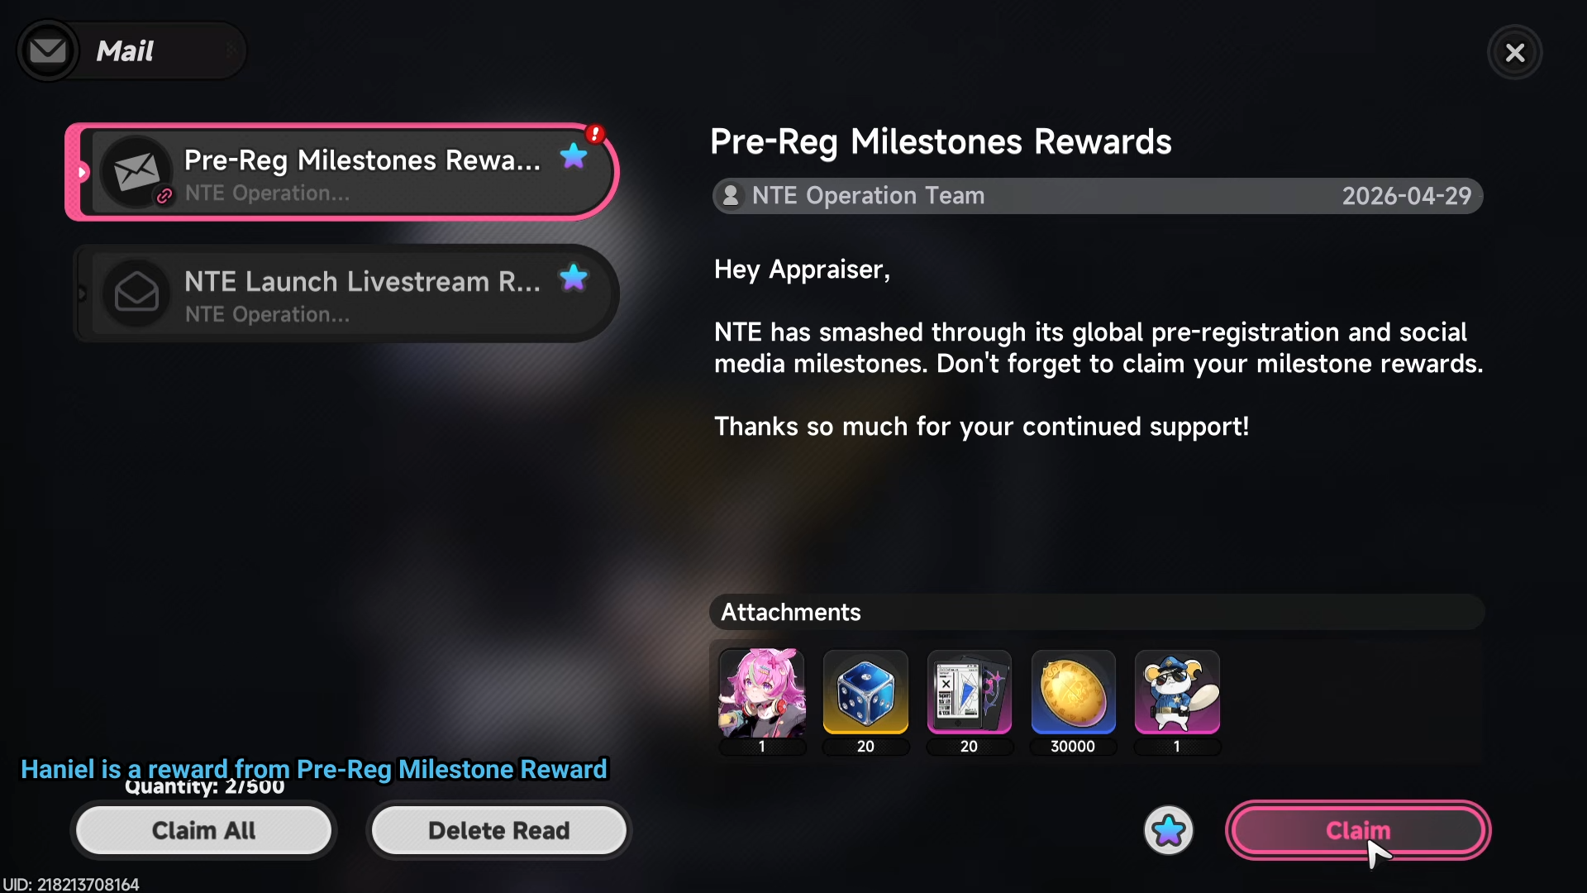Select the Pre-Reg Milestones Rewards mail entry

click(x=342, y=172)
